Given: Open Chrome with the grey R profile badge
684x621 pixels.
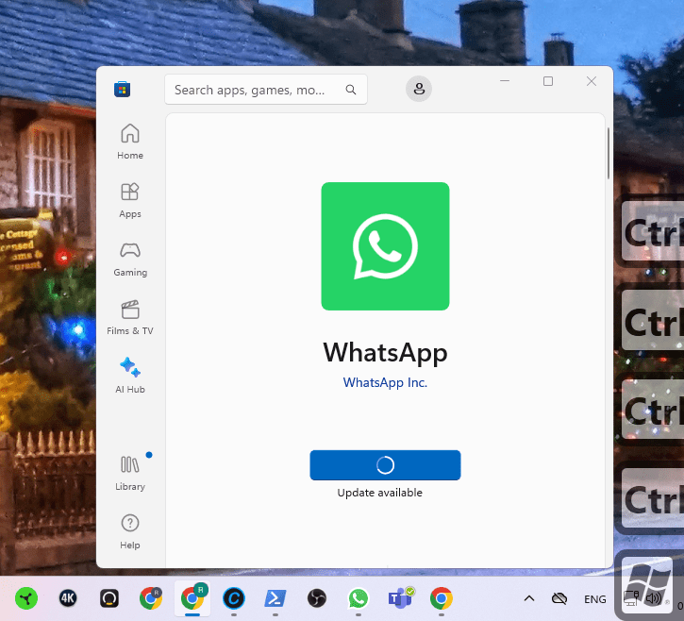Looking at the screenshot, I should pyautogui.click(x=151, y=598).
